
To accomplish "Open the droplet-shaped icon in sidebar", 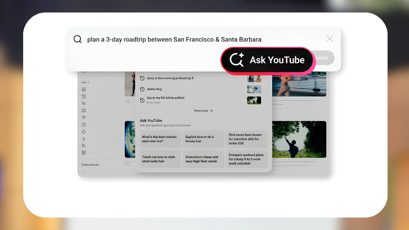I will click(84, 132).
